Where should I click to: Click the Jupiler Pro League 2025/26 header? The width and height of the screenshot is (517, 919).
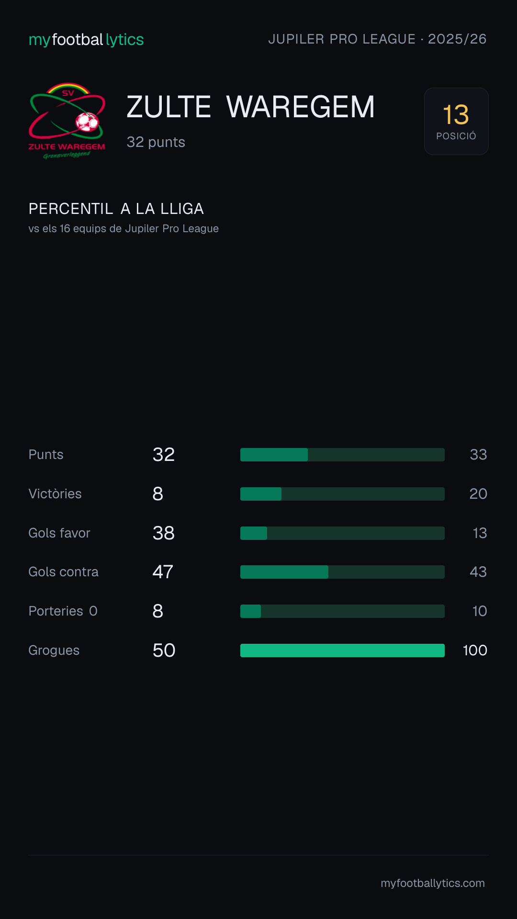(x=377, y=39)
